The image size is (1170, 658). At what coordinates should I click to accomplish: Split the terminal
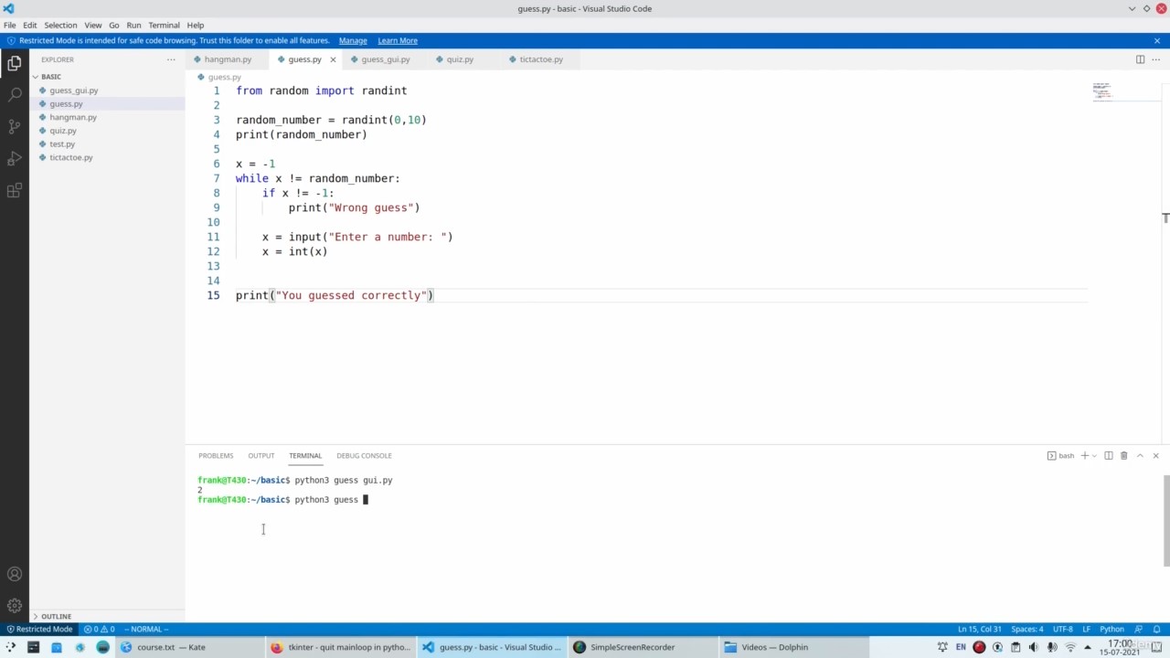click(x=1109, y=455)
